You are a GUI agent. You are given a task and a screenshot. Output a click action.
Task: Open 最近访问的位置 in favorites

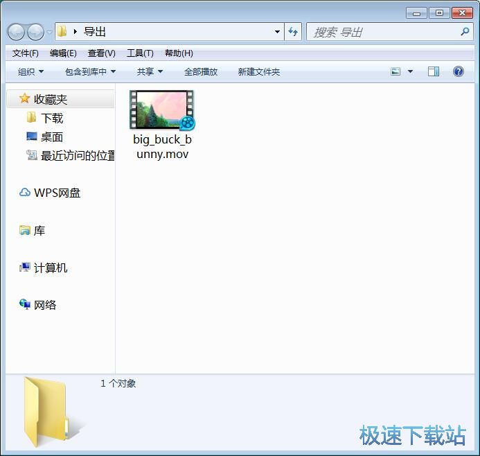pos(78,155)
